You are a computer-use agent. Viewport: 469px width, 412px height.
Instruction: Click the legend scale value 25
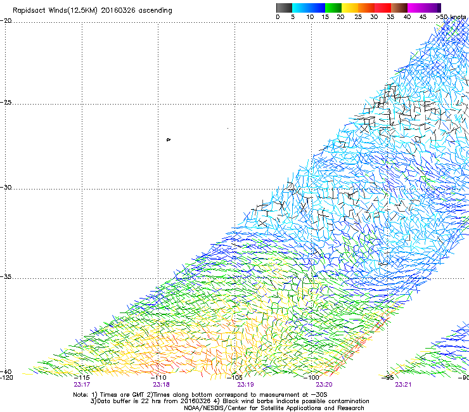[358, 17]
